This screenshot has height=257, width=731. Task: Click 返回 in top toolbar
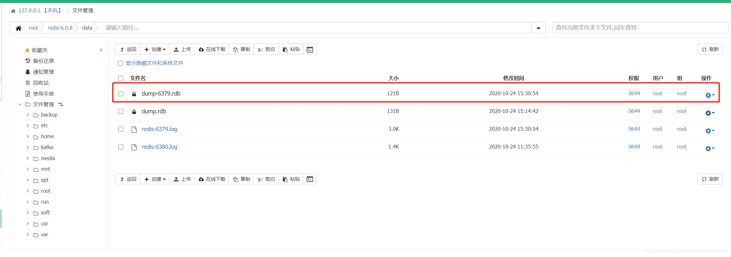tap(127, 49)
